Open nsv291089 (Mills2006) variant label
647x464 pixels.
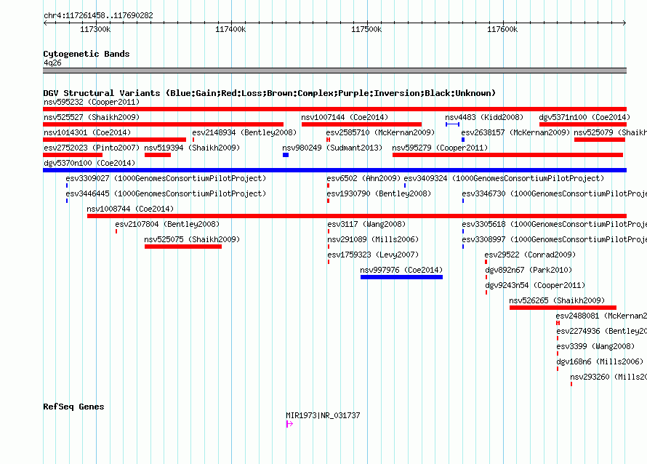pyautogui.click(x=373, y=239)
